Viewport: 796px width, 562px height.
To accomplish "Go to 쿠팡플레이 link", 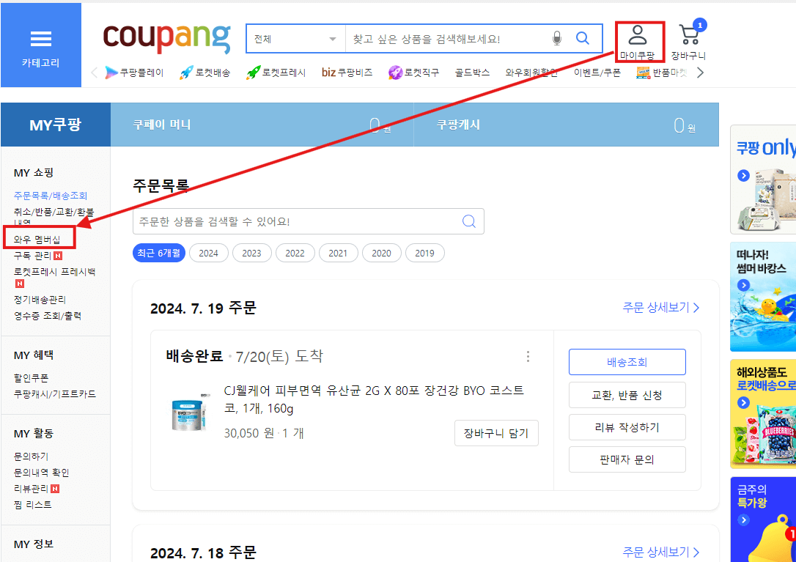I will pos(134,73).
